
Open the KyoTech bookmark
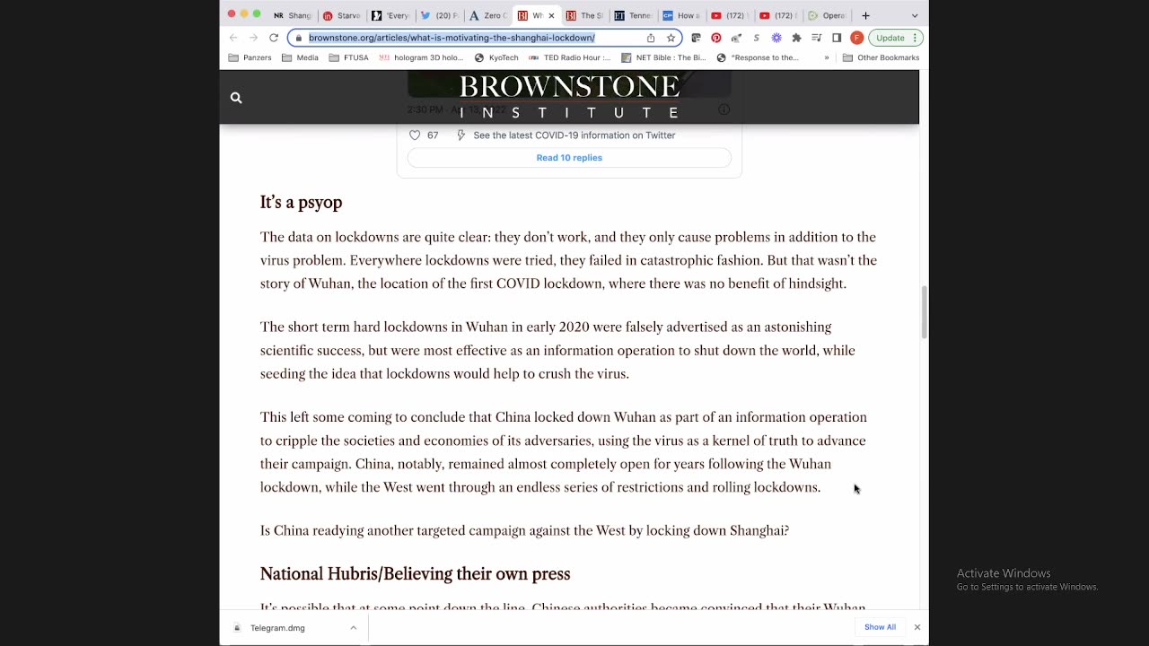[496, 57]
